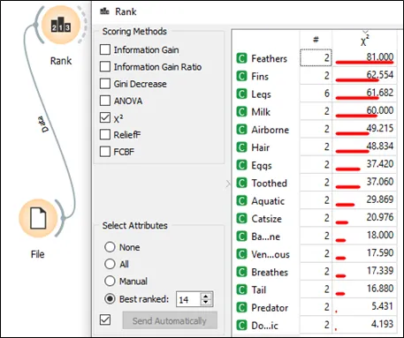Screen dimensions: 404x338
Task: Choose the All attributes radio option
Action: tap(110, 264)
